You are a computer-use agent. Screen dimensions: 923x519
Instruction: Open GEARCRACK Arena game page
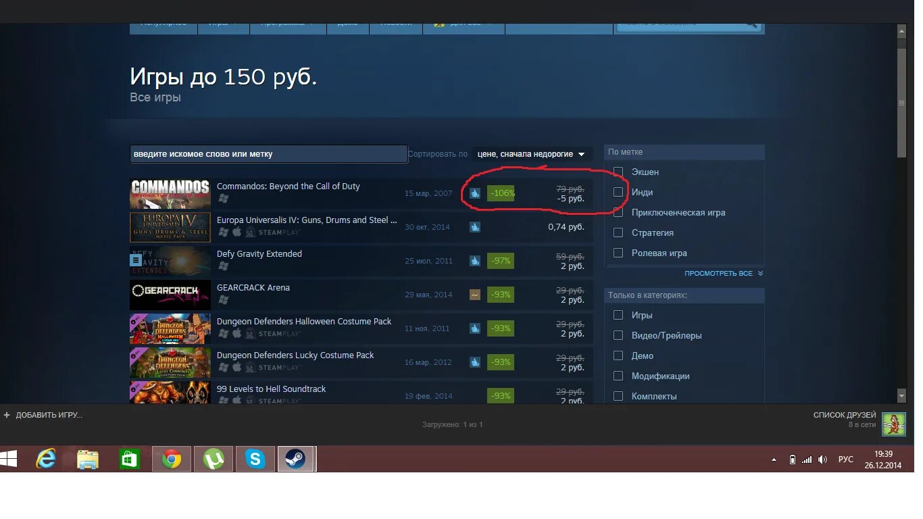tap(253, 288)
